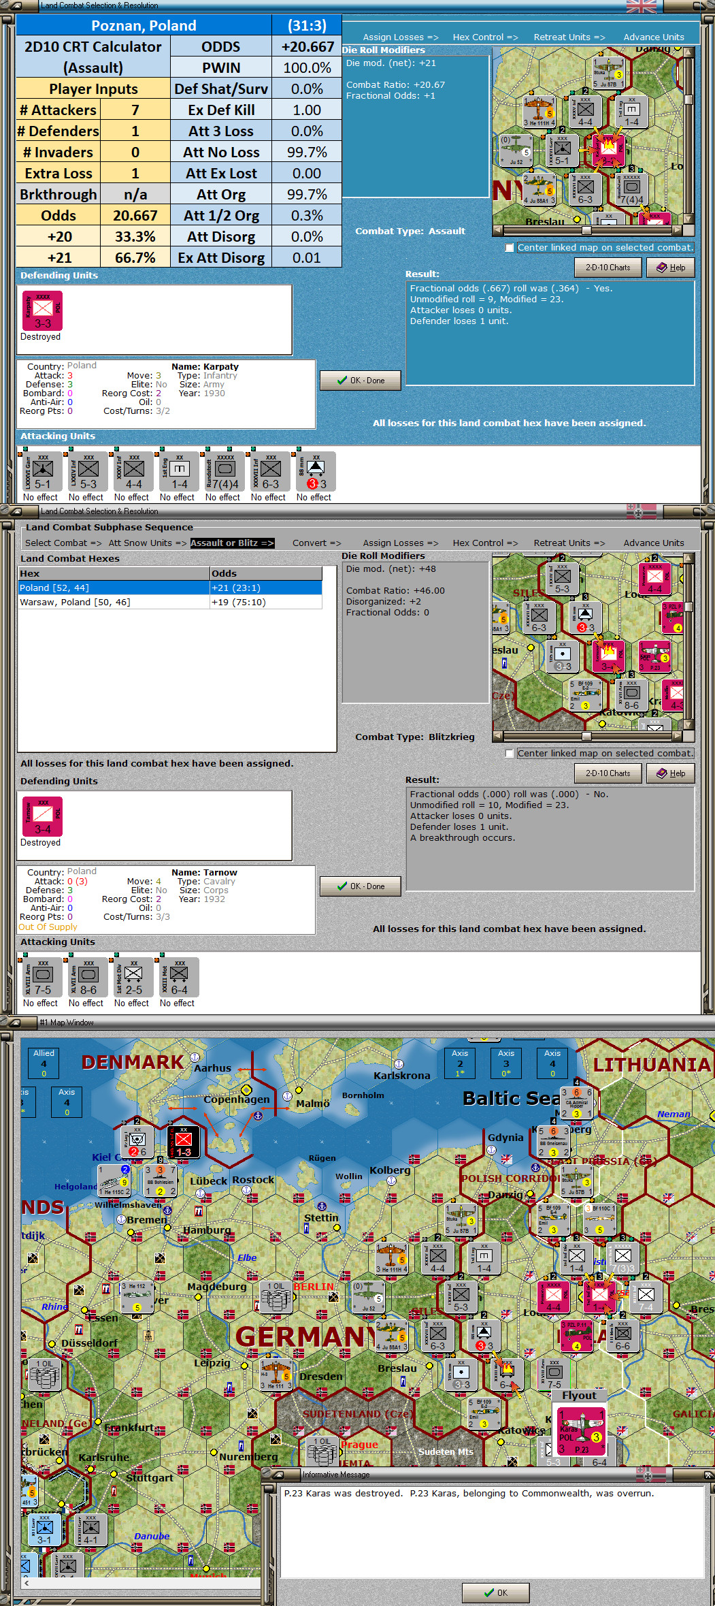The width and height of the screenshot is (715, 1606).
Task: Open the Allied 4 pool box
Action: (44, 1063)
